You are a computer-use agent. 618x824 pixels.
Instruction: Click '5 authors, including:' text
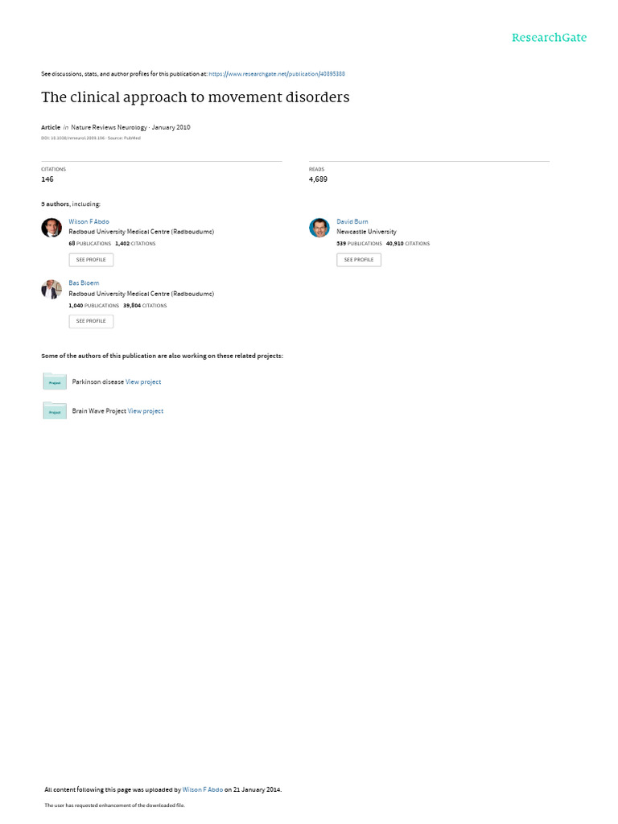71,204
